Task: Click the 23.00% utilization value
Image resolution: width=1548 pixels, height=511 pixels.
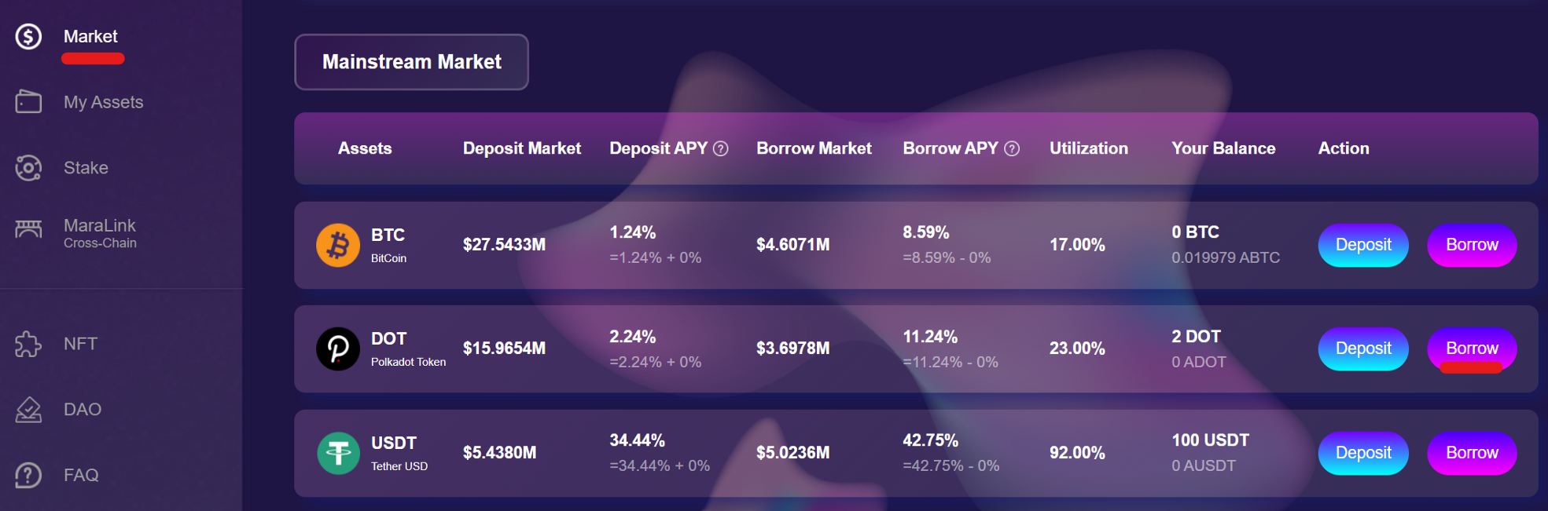Action: 1077,349
